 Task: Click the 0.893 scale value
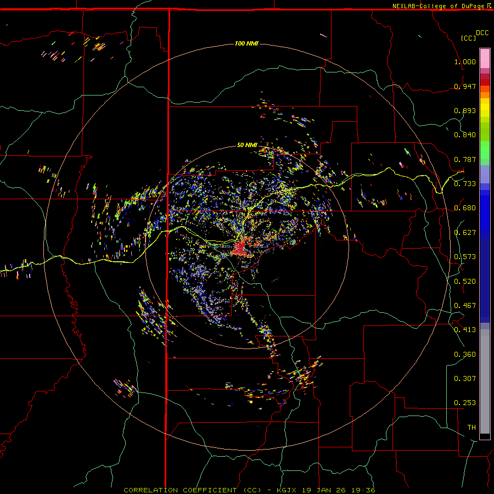465,110
